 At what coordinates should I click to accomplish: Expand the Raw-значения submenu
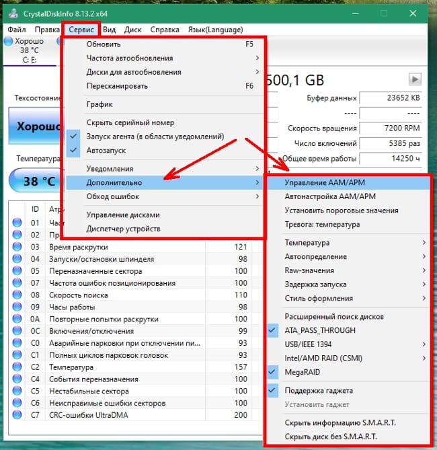[349, 270]
